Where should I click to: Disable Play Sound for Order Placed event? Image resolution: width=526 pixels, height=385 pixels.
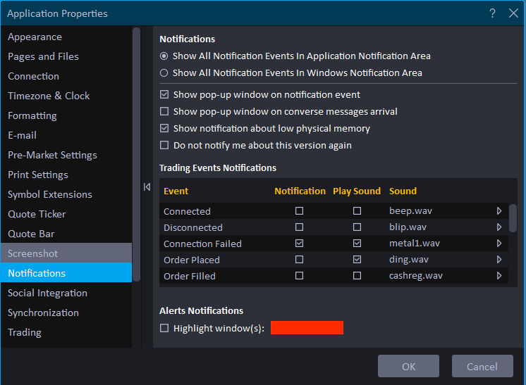point(357,260)
